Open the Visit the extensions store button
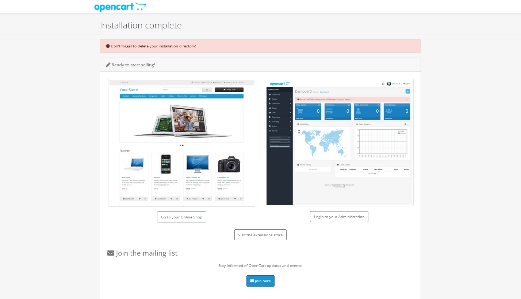 (x=260, y=235)
